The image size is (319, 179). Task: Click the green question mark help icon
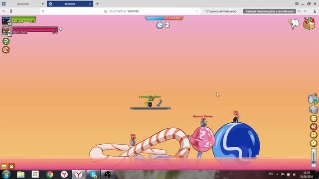(x=6, y=41)
